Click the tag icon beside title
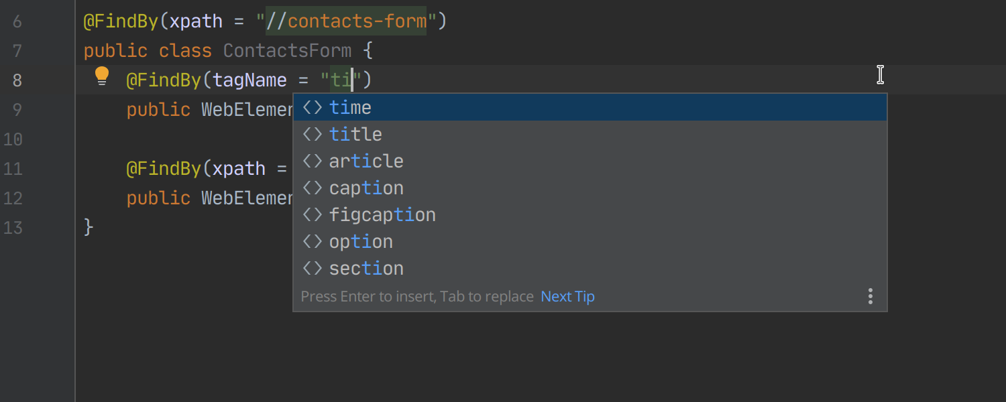Image resolution: width=1006 pixels, height=402 pixels. tap(313, 134)
